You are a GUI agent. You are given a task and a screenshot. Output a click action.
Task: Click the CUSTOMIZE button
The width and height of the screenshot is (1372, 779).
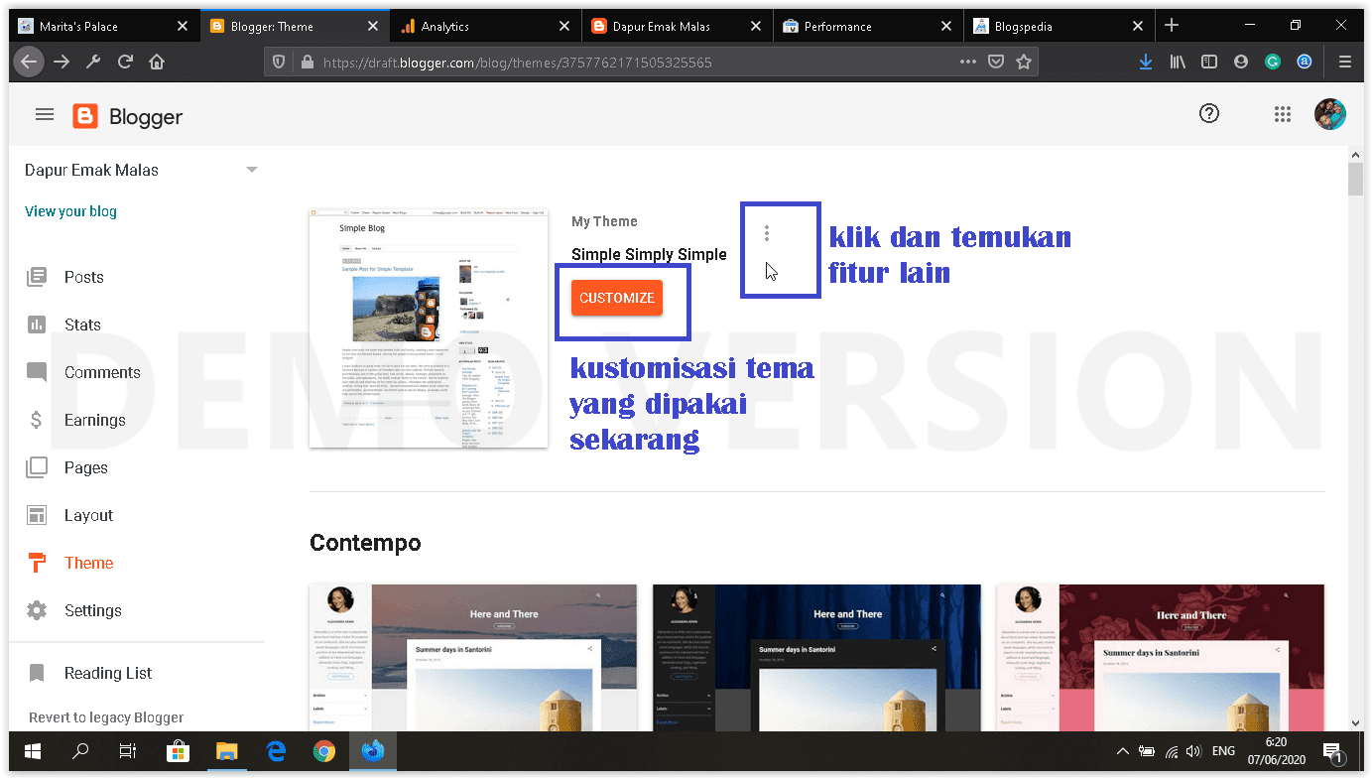(617, 298)
